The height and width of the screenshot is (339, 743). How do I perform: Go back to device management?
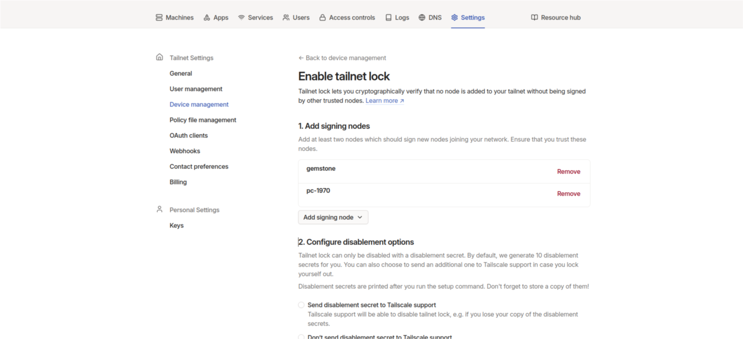pyautogui.click(x=342, y=58)
